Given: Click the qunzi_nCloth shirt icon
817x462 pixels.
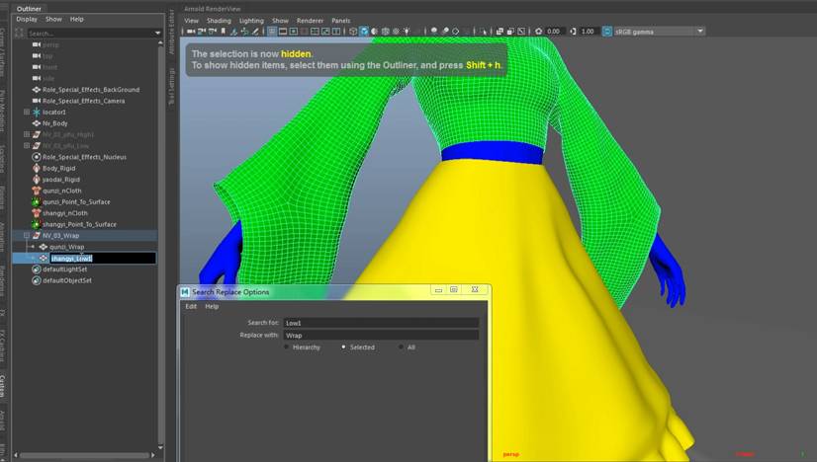Looking at the screenshot, I should coord(37,191).
